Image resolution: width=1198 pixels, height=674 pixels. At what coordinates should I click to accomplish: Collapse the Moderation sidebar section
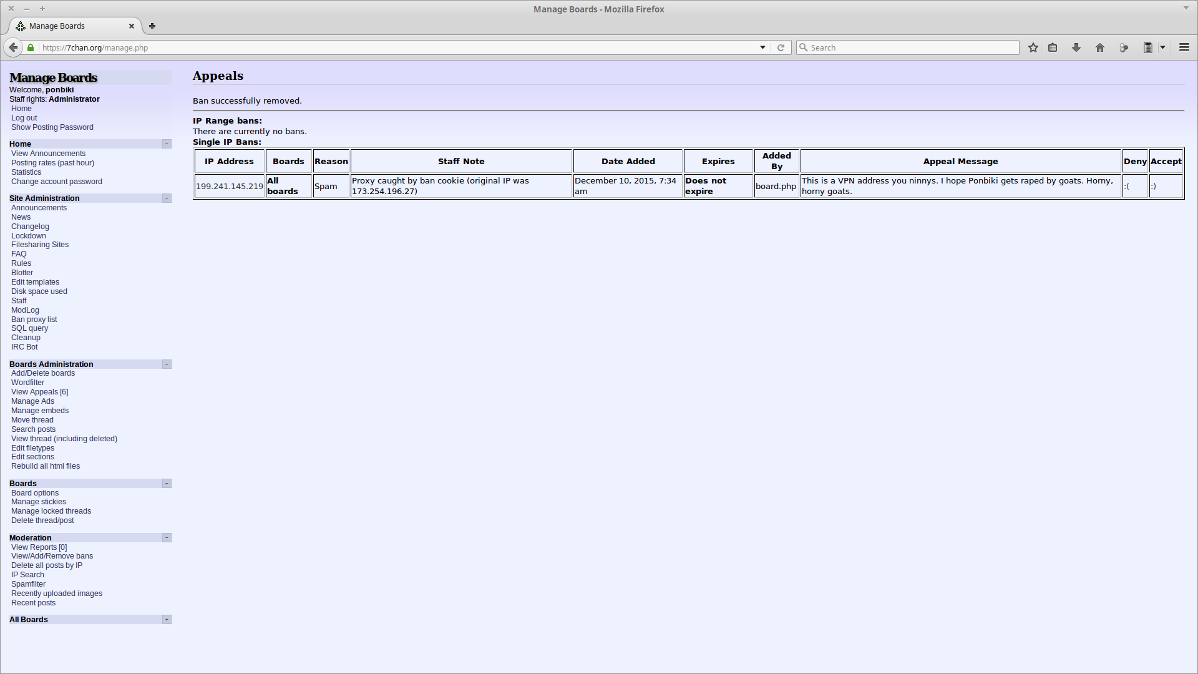(167, 538)
